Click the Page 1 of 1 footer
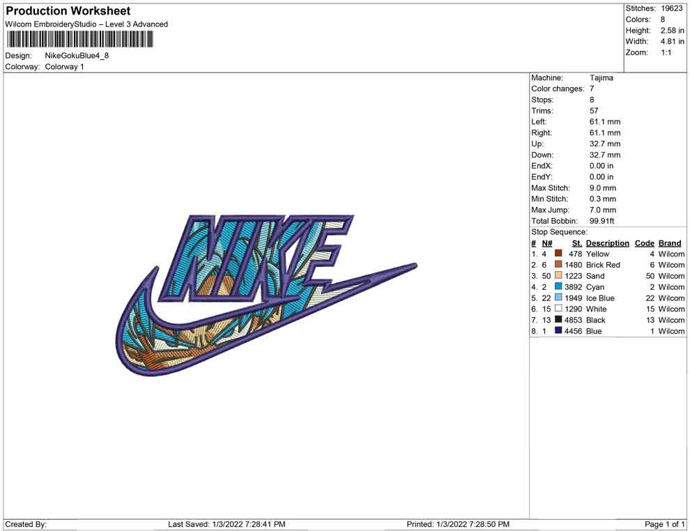 click(x=664, y=524)
